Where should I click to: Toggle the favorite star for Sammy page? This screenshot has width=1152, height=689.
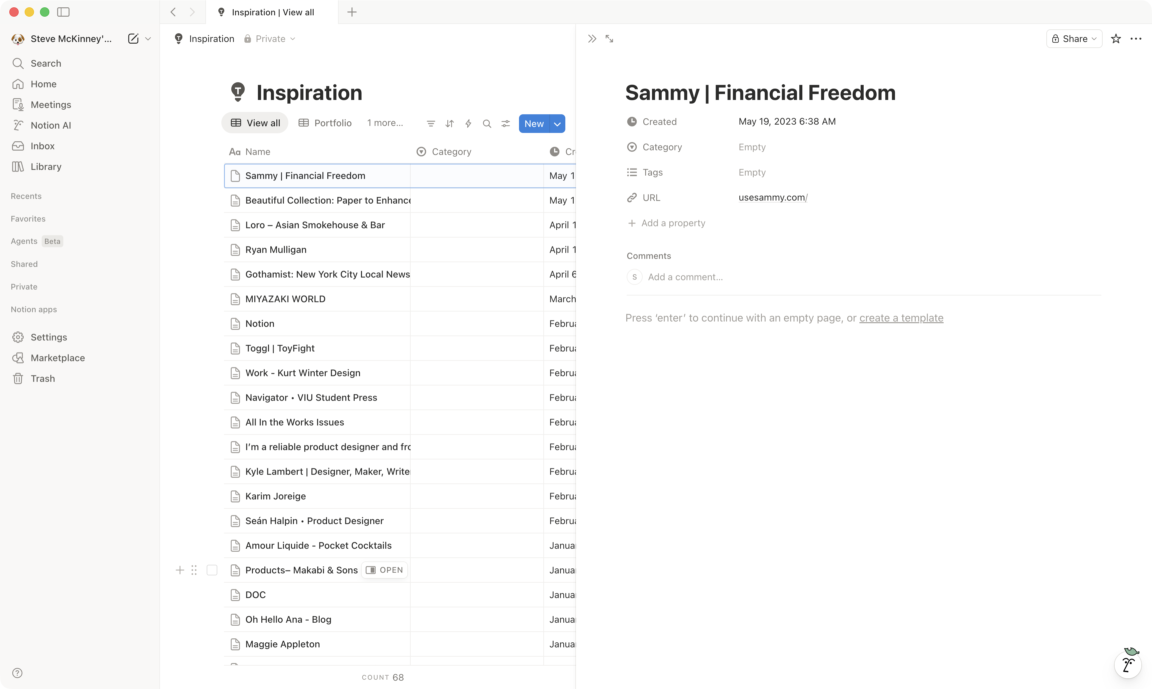tap(1116, 39)
